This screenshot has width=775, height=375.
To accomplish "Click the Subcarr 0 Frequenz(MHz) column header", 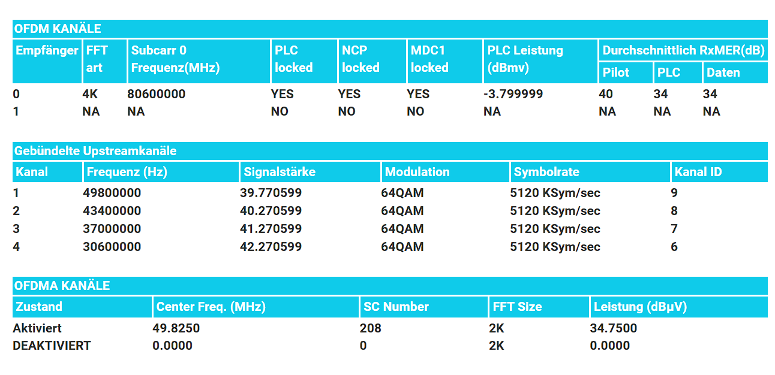I will pyautogui.click(x=175, y=59).
